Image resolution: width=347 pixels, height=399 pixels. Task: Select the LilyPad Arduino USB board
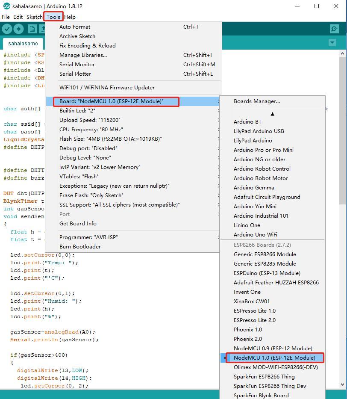click(x=272, y=131)
